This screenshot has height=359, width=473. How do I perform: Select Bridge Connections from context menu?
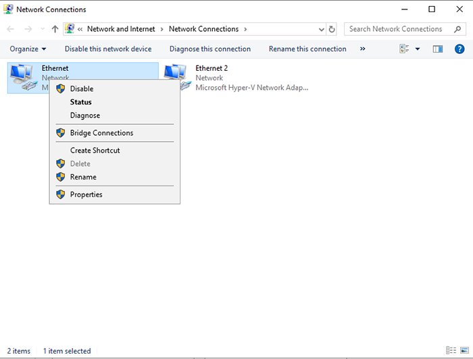click(101, 134)
